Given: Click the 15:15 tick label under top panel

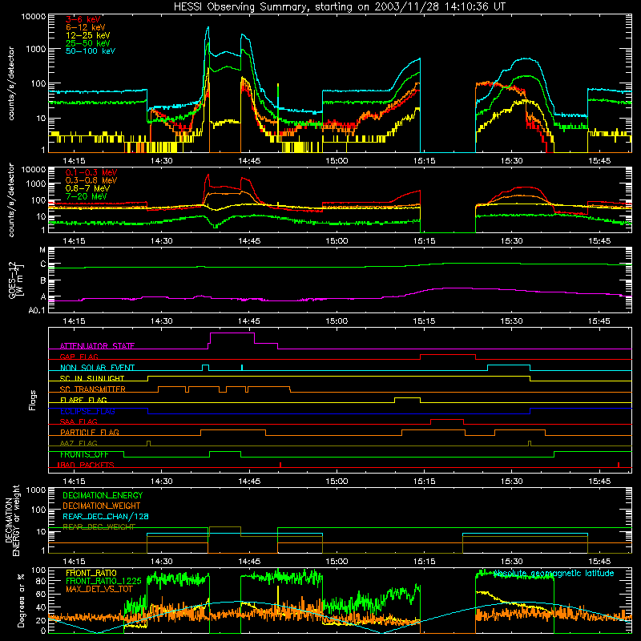Looking at the screenshot, I should [x=424, y=161].
